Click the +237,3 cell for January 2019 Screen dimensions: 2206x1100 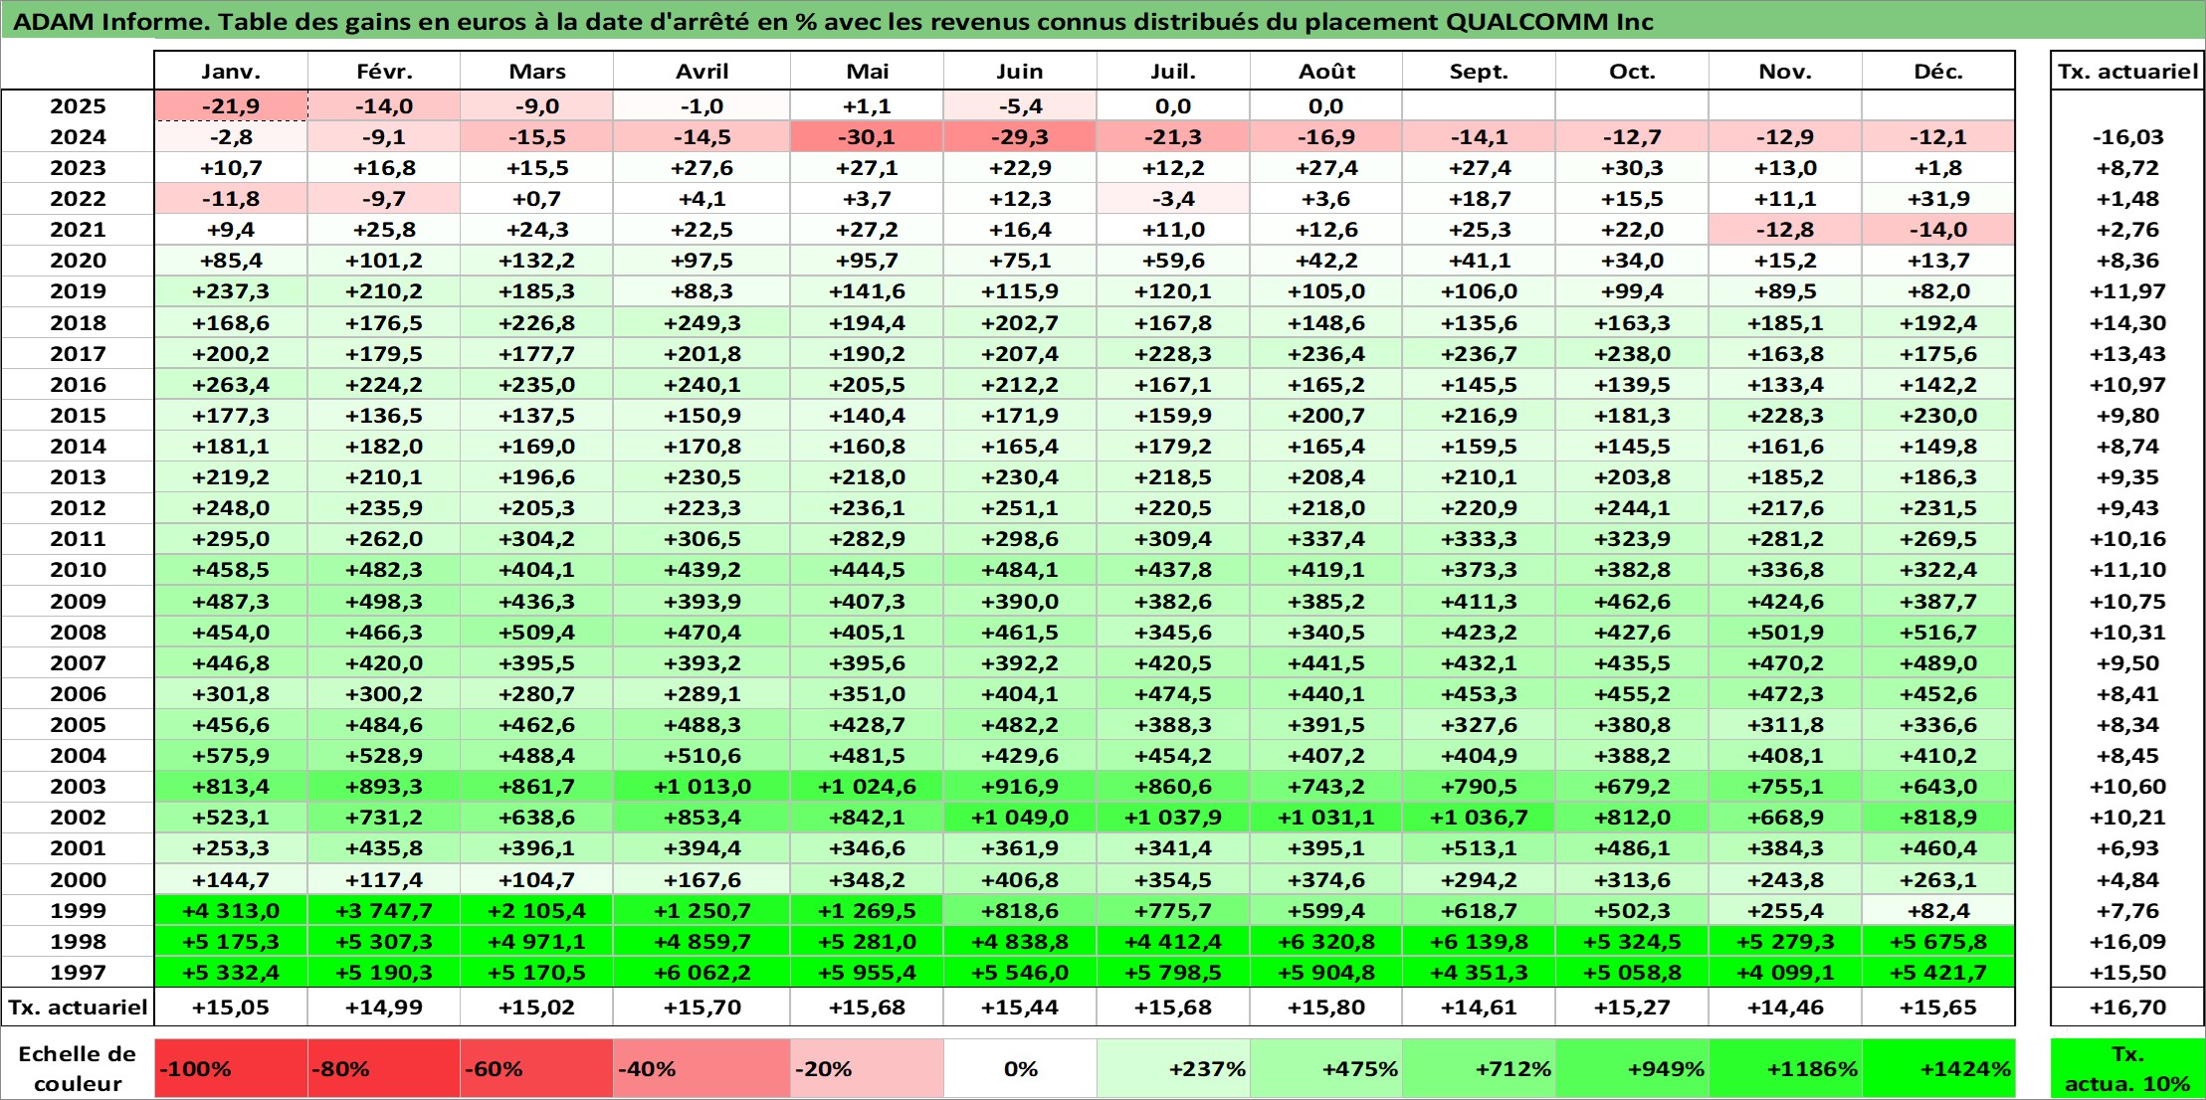pos(231,290)
